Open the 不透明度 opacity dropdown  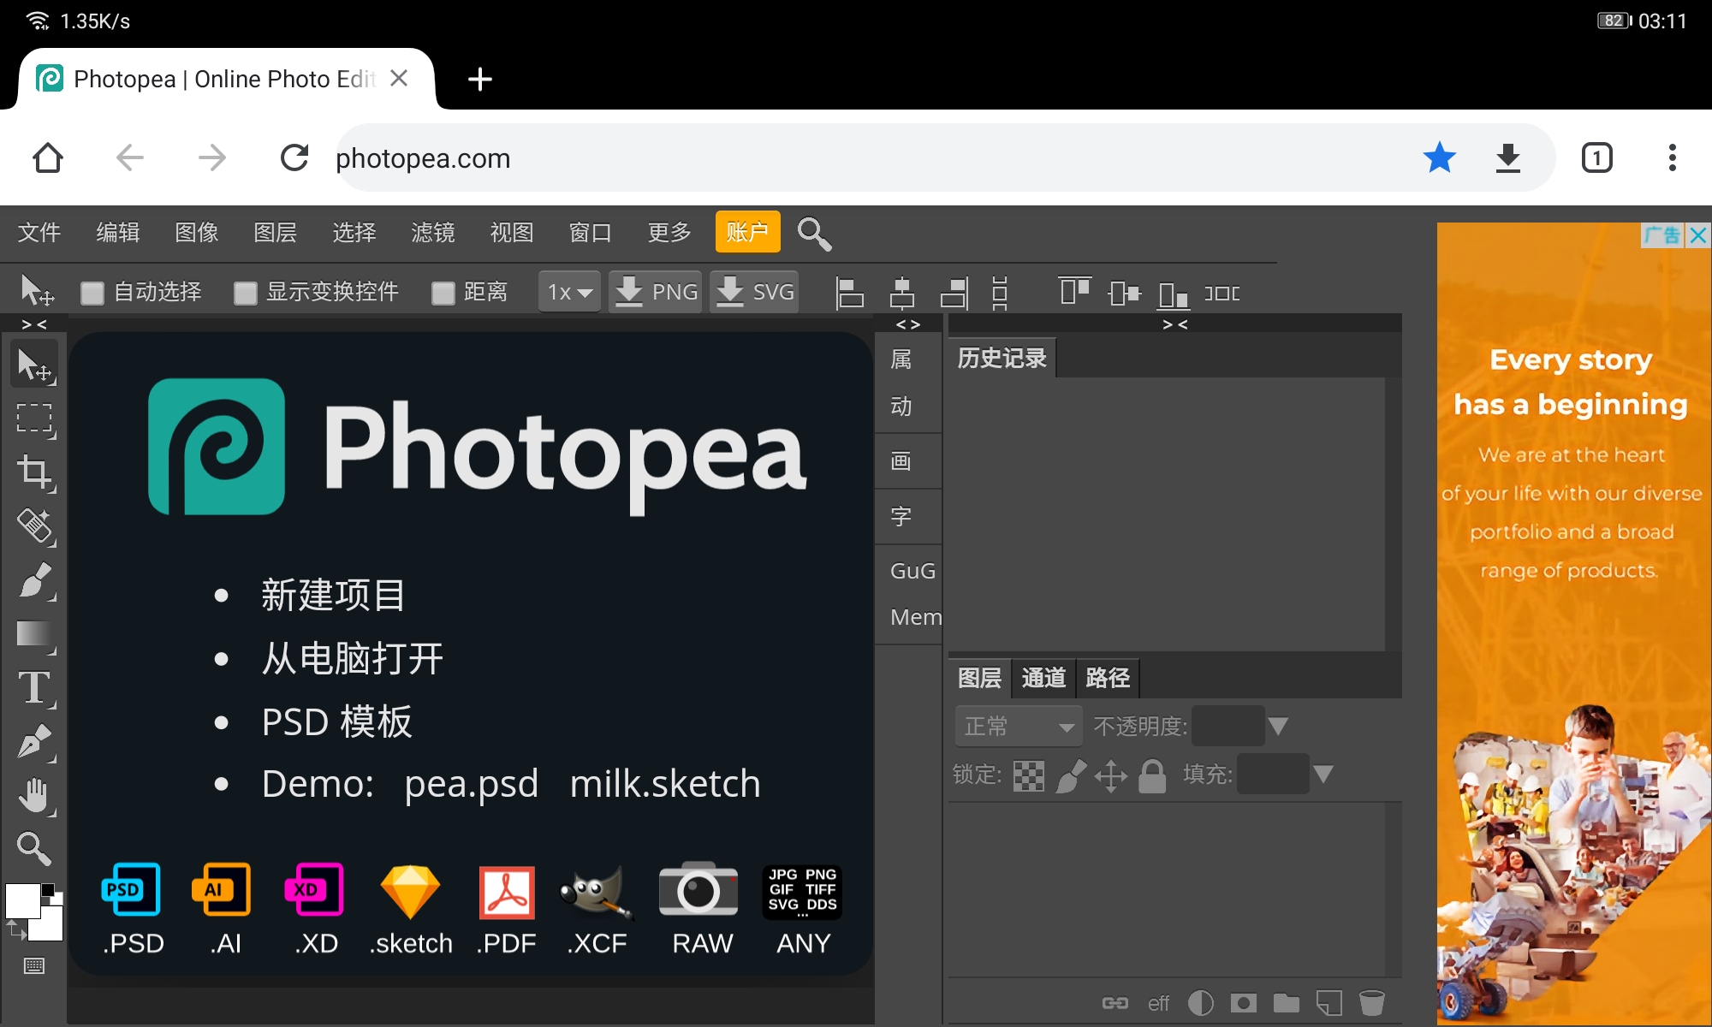(1279, 725)
